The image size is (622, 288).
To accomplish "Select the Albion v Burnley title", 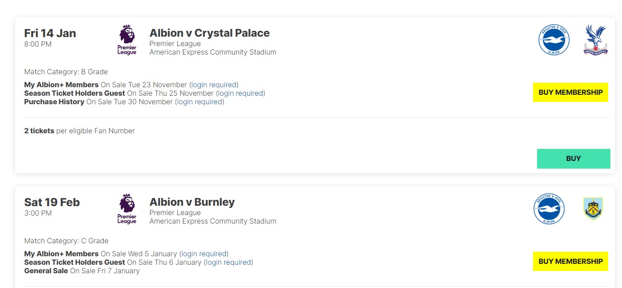I will [x=192, y=202].
